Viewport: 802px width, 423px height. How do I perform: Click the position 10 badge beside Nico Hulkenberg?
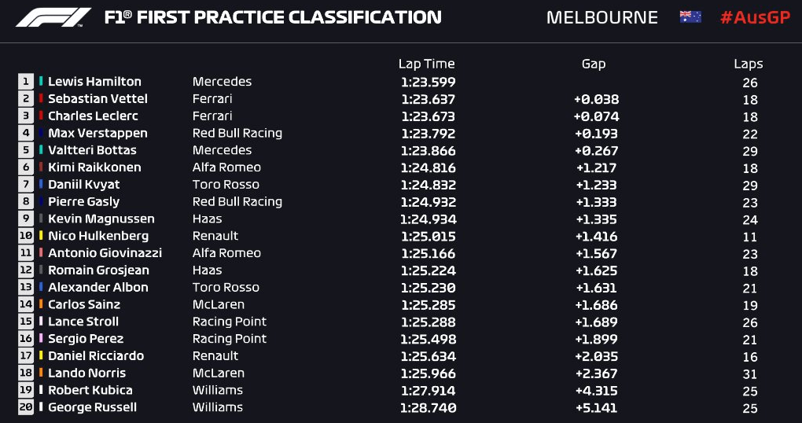coord(26,236)
